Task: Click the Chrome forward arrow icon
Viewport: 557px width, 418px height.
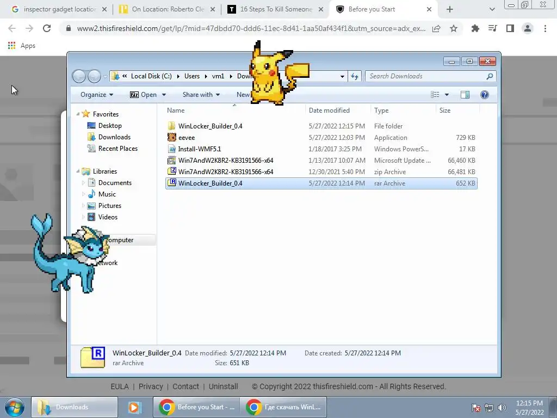Action: pos(29,28)
